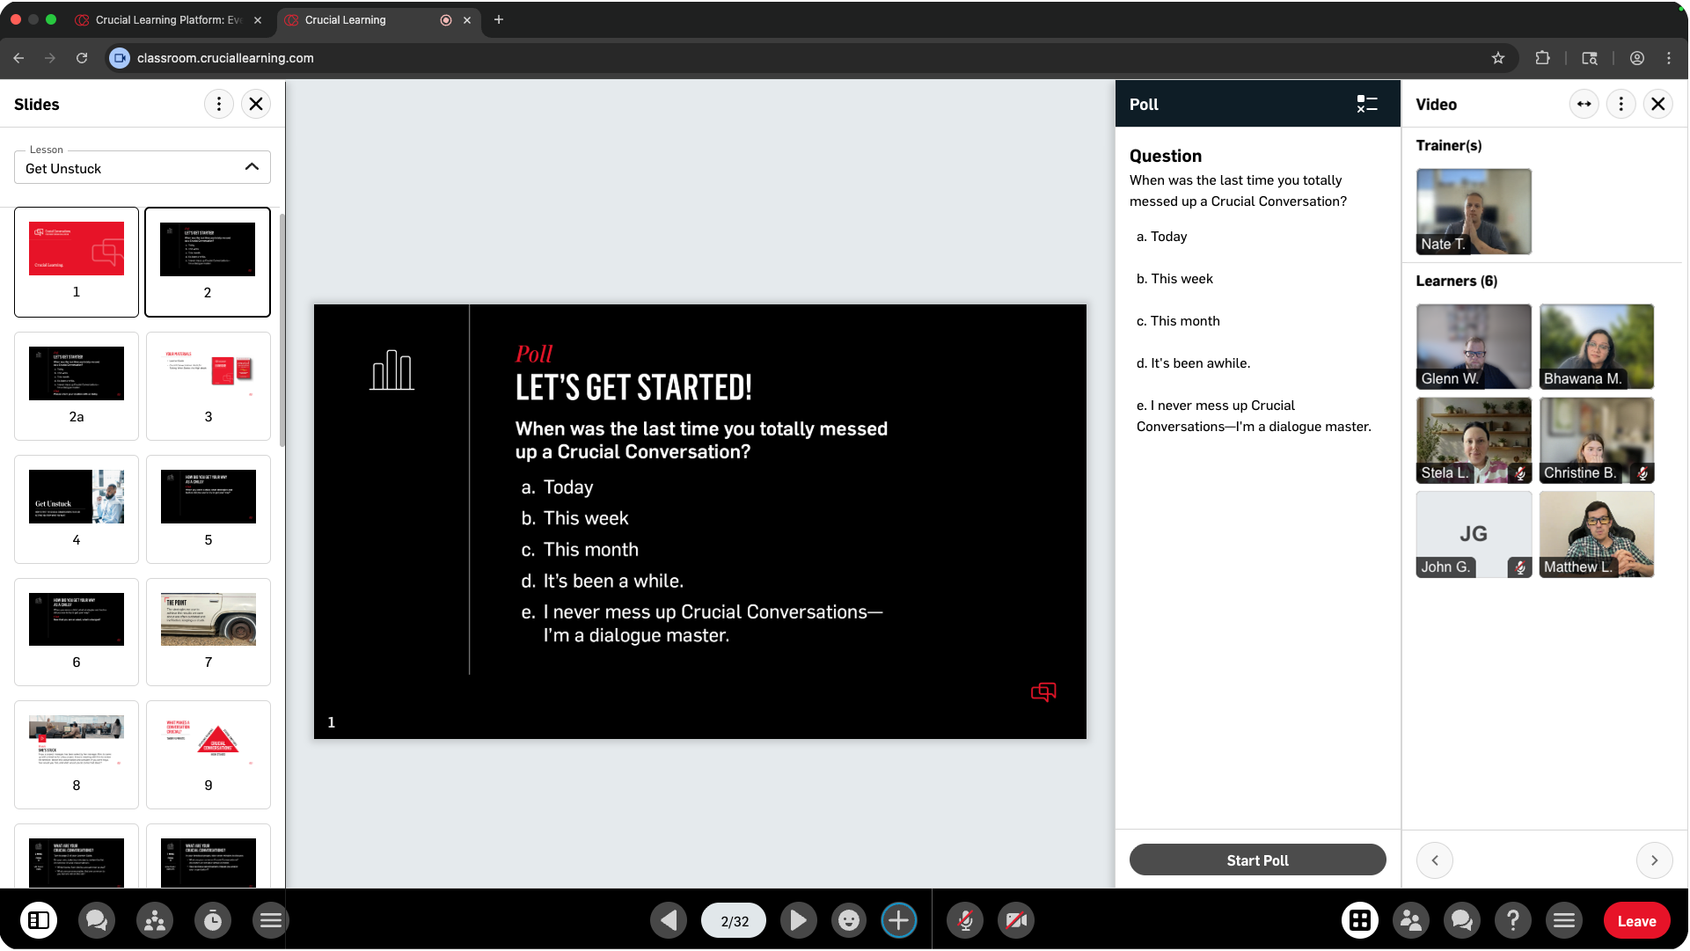
Task: Unmute the microphone
Action: (965, 920)
